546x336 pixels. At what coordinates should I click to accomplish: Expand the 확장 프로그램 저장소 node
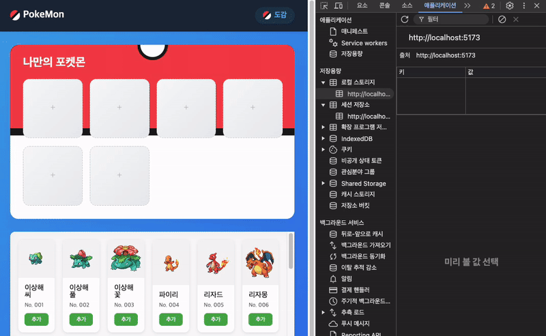pos(323,127)
